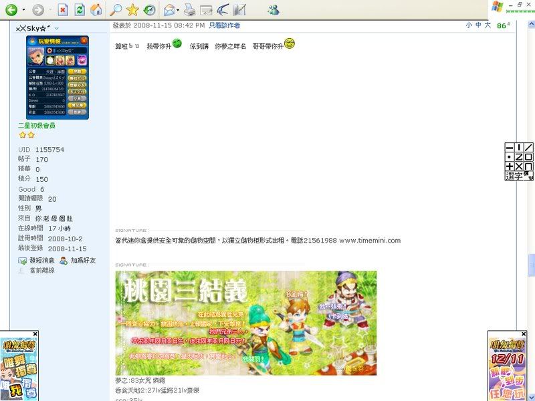Click the vertical scrollbar thumb
Screen dimensions: 535x401
(531, 265)
